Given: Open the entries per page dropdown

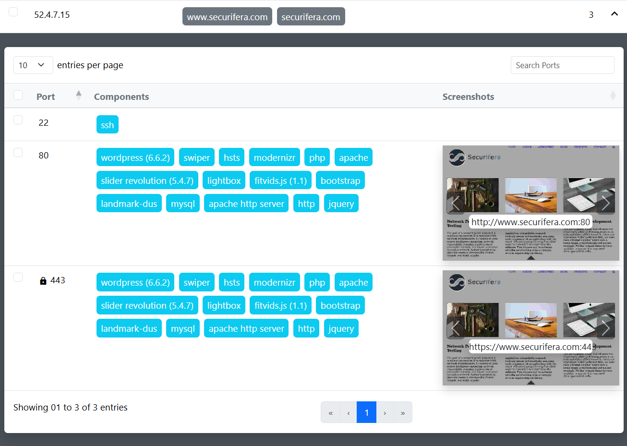Looking at the screenshot, I should tap(33, 65).
